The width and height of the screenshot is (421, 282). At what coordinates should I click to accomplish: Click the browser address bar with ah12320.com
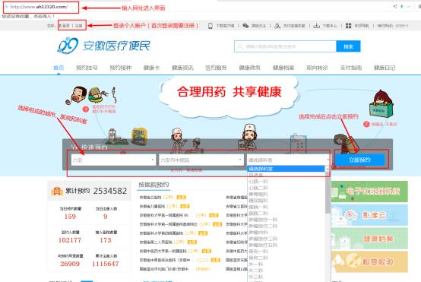pos(41,7)
